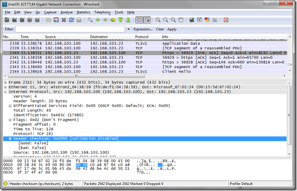Open the Statistics menu
297x191 pixels.
pos(83,12)
